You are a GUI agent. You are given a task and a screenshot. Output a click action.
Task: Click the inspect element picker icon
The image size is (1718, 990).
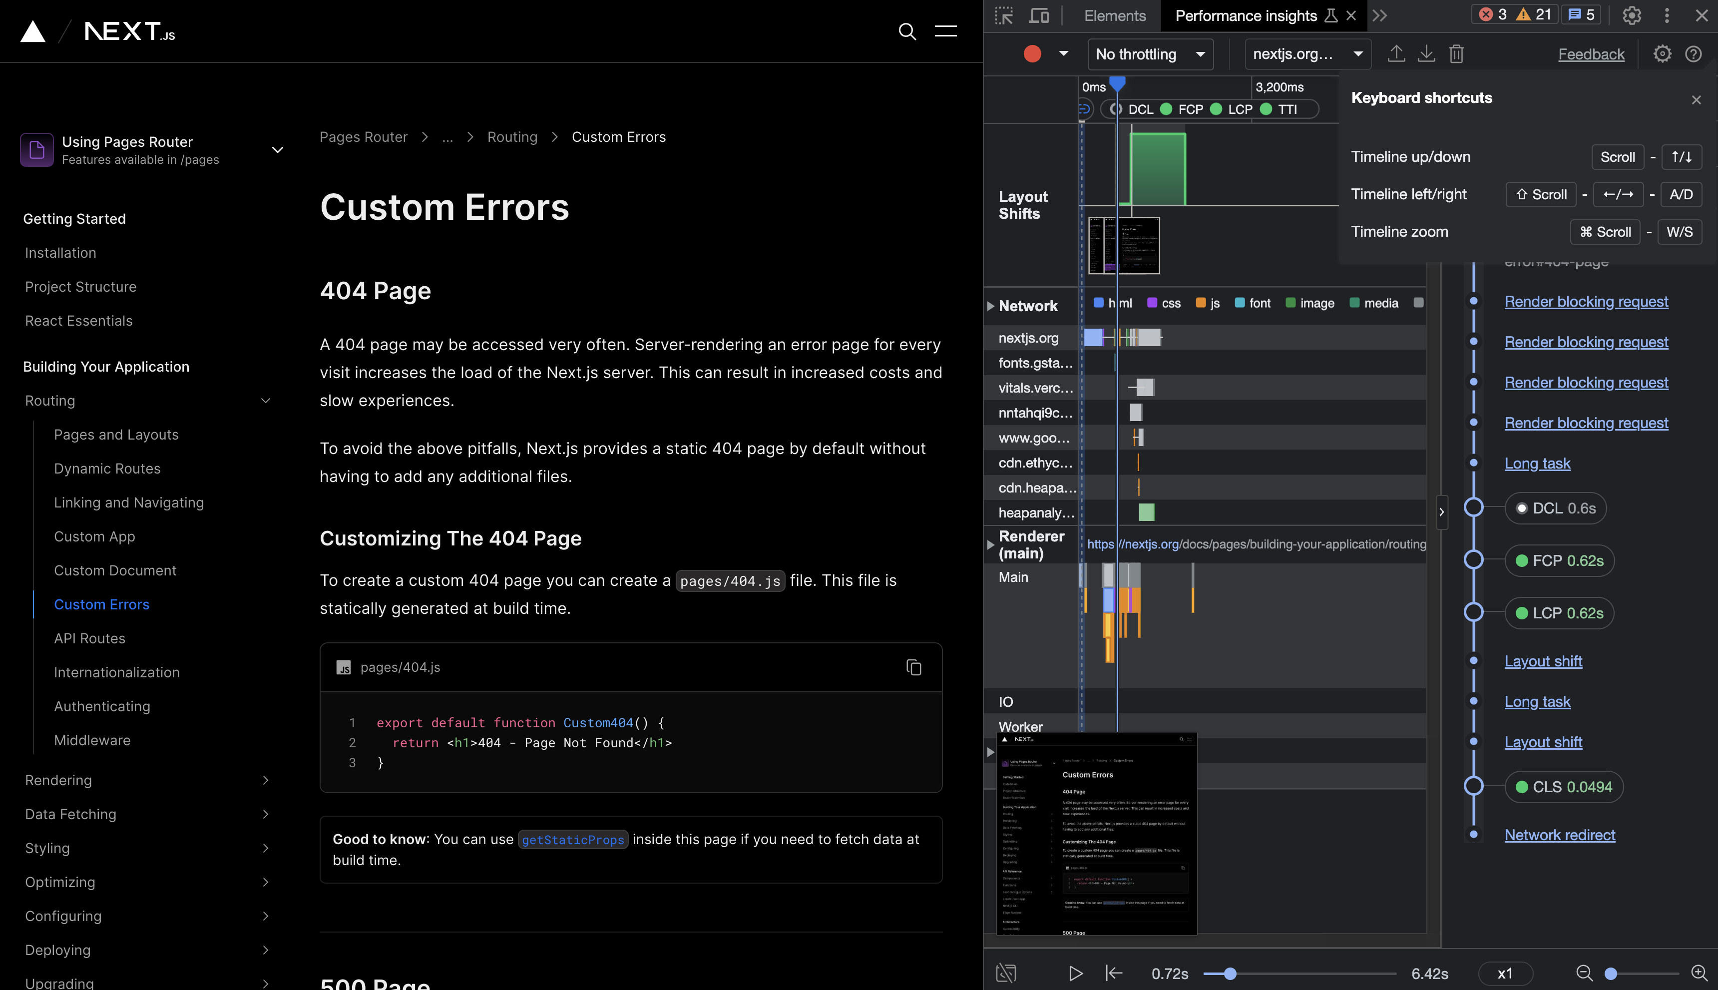pyautogui.click(x=1003, y=15)
